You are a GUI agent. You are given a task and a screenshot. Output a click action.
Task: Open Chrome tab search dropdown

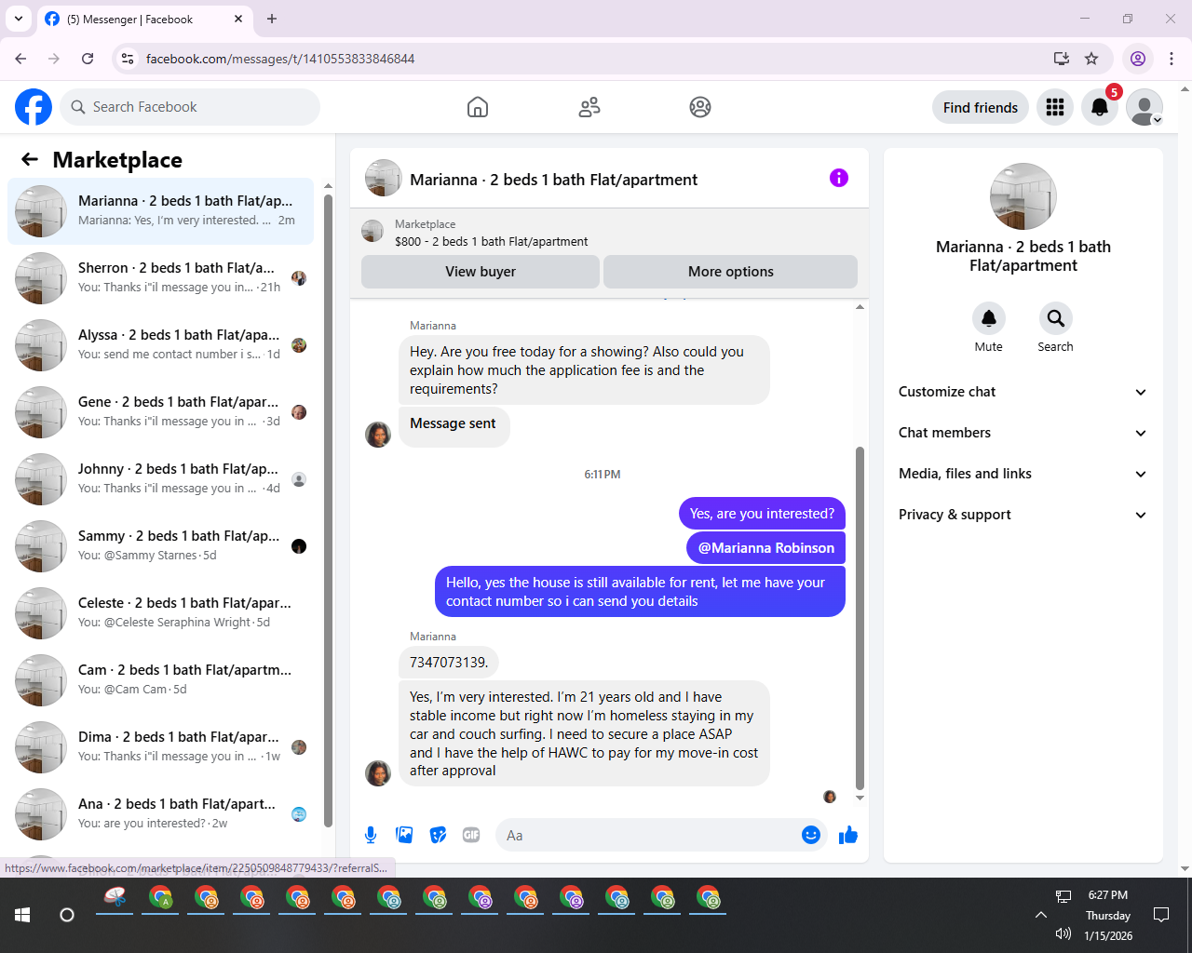[x=19, y=19]
